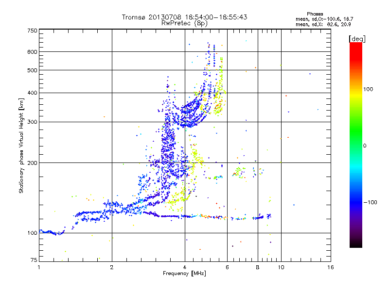The image size is (389, 291).
Task: Click the 'Stationary phase Virtual Height [km]' axis label
Action: click(21, 145)
